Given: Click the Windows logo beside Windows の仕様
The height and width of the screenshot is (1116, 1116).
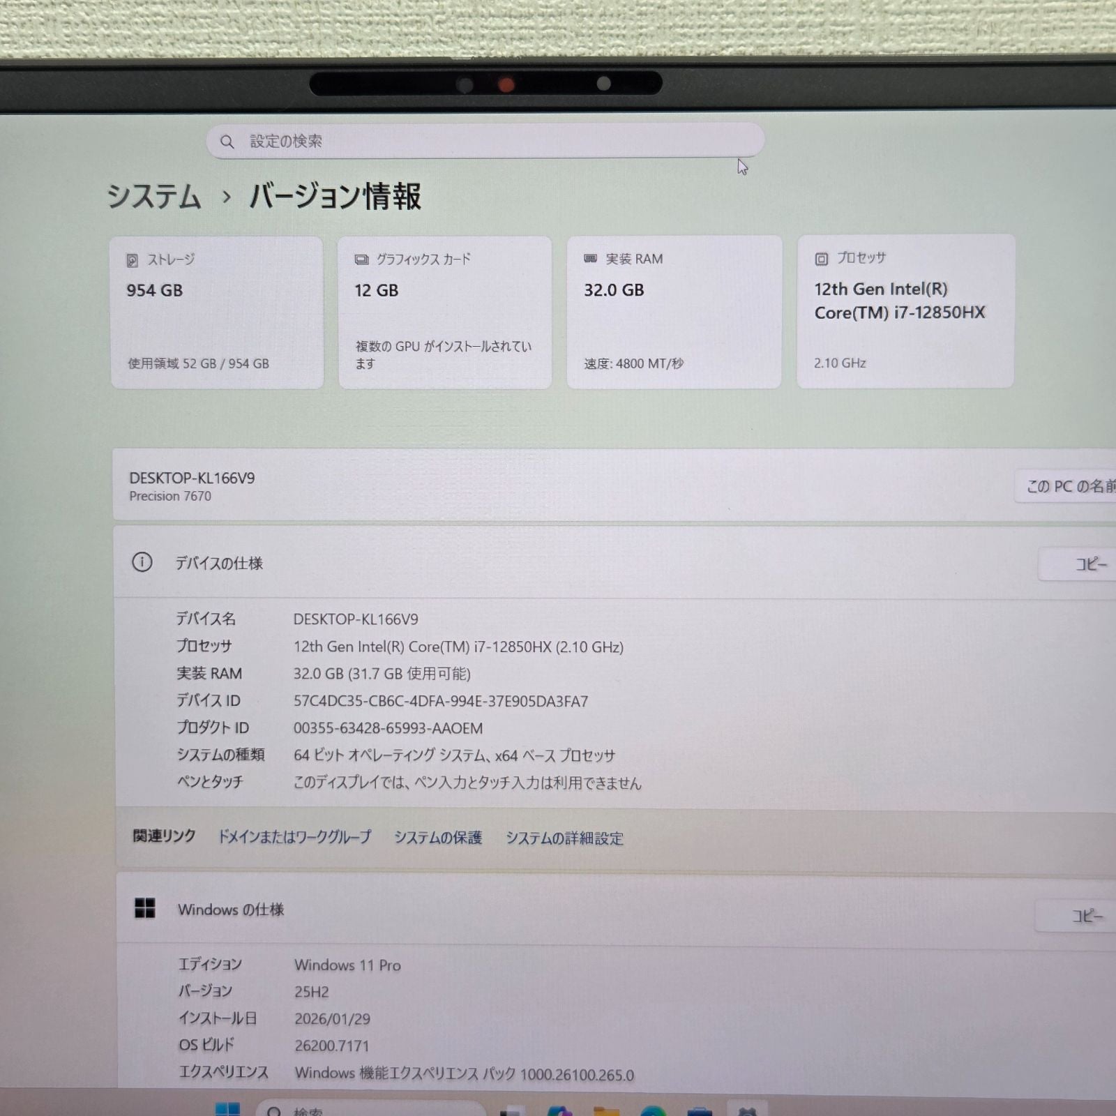Looking at the screenshot, I should point(145,908).
